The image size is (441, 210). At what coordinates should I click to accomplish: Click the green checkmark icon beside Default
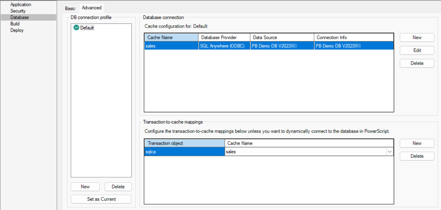(76, 28)
